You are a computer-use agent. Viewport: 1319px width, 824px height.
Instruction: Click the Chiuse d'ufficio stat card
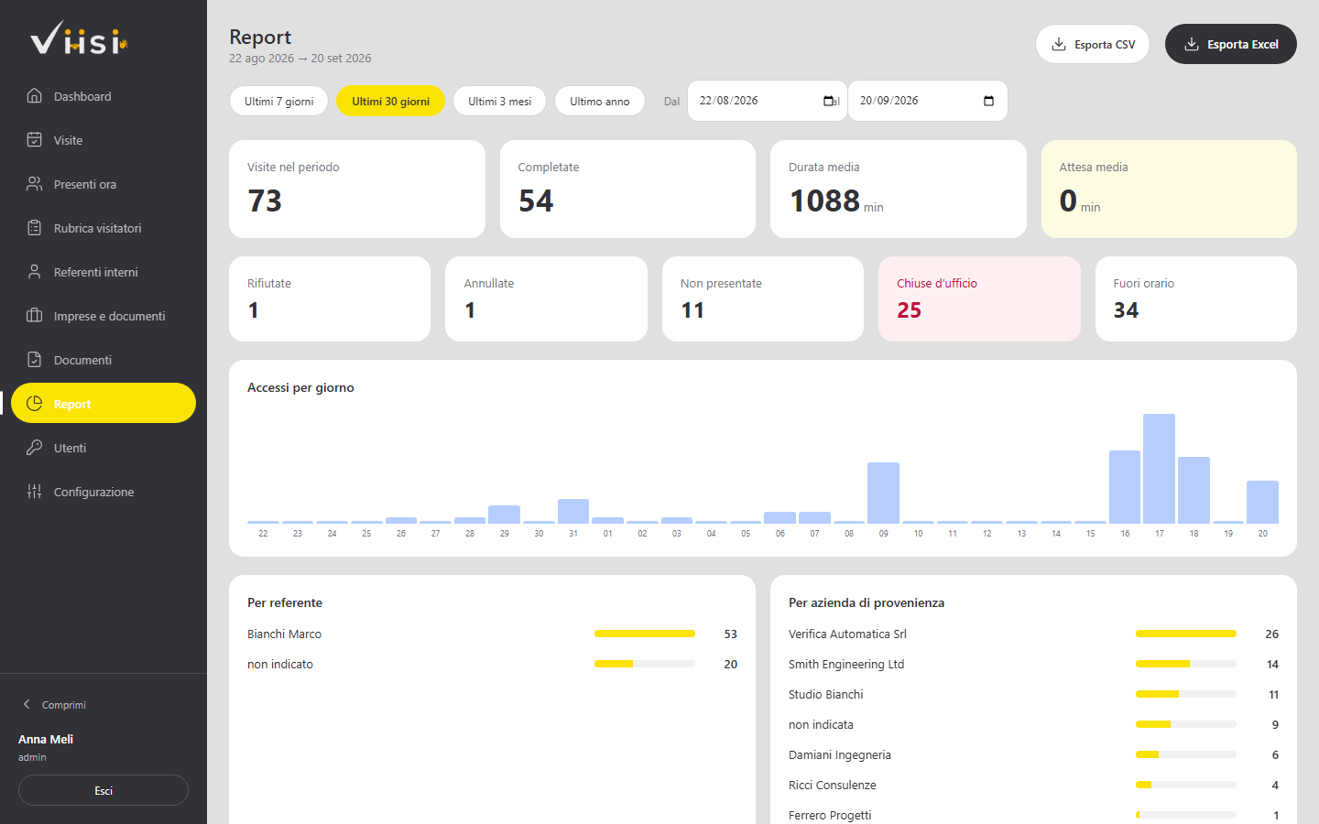(979, 298)
